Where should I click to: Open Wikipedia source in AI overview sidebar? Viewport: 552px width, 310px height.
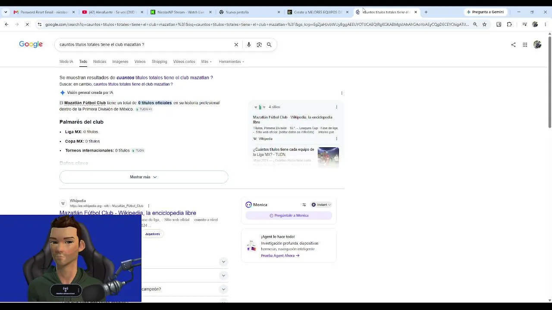(x=292, y=120)
